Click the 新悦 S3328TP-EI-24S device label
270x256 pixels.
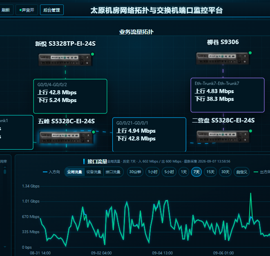(65, 44)
